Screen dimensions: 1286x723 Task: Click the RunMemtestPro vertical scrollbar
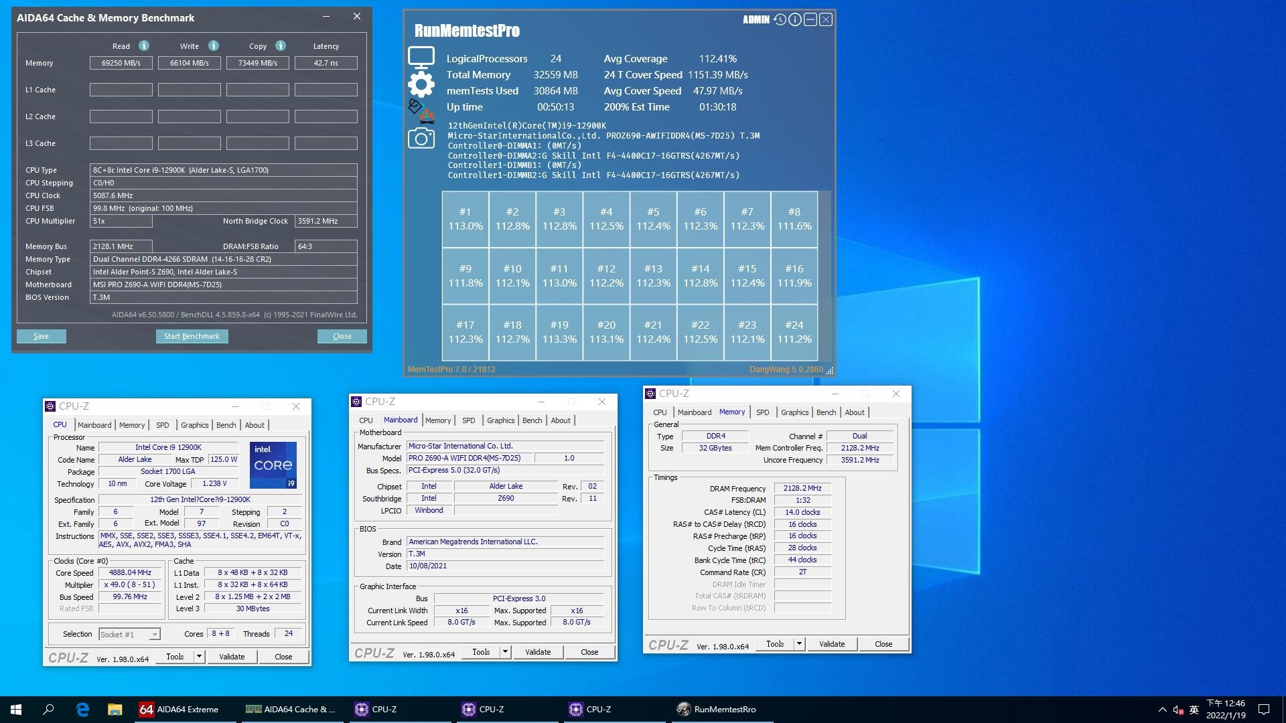point(825,275)
